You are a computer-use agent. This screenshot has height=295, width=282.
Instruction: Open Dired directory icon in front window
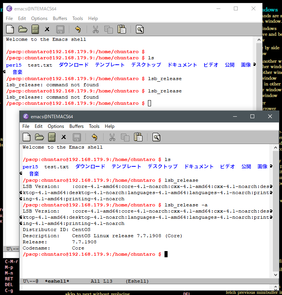coord(52,137)
